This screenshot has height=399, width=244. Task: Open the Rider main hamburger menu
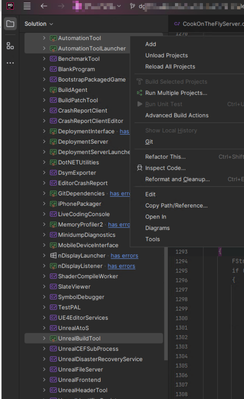pos(27,6)
